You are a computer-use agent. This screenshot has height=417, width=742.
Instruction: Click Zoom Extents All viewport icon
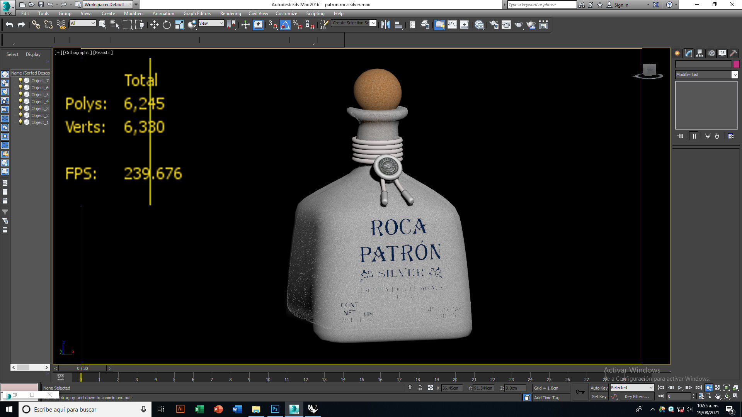pyautogui.click(x=735, y=388)
